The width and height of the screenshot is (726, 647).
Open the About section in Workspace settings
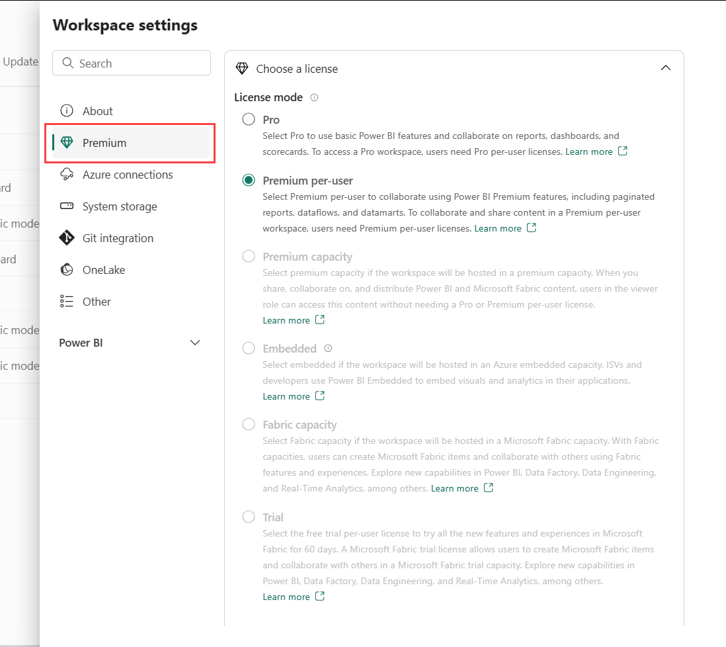coord(97,110)
